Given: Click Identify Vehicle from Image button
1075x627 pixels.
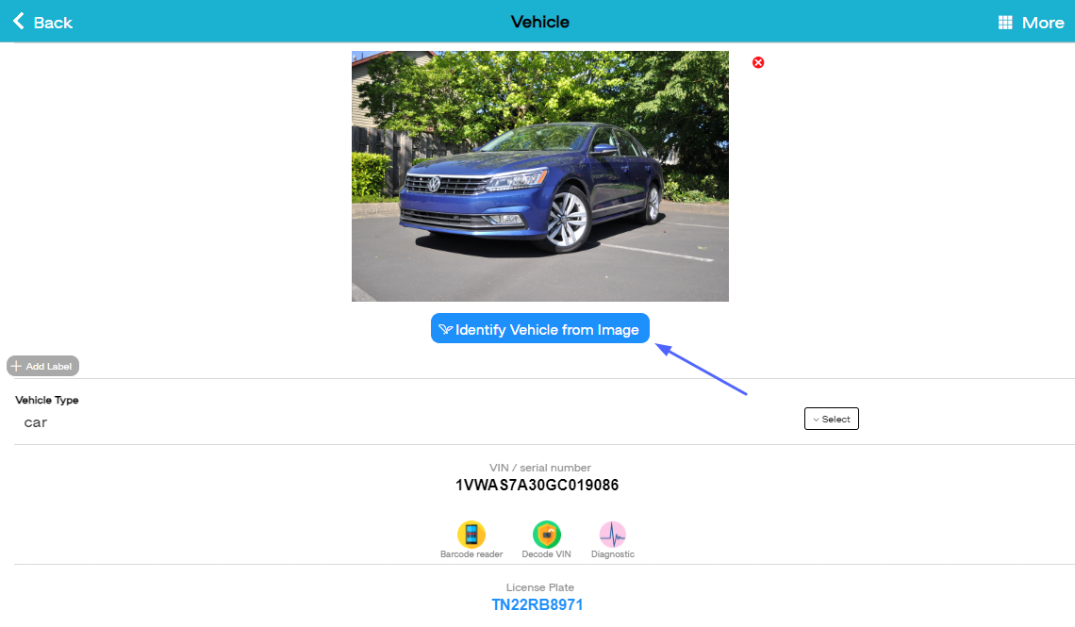Looking at the screenshot, I should (539, 328).
